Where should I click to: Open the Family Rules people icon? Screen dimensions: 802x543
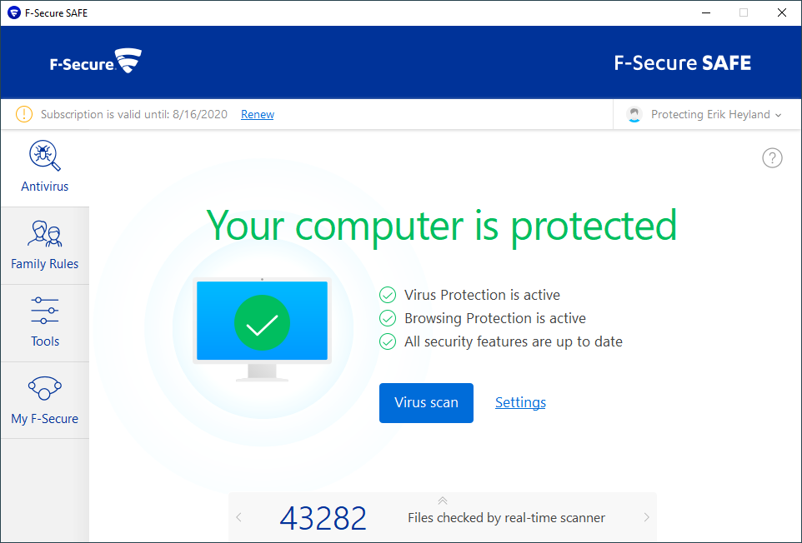coord(44,235)
